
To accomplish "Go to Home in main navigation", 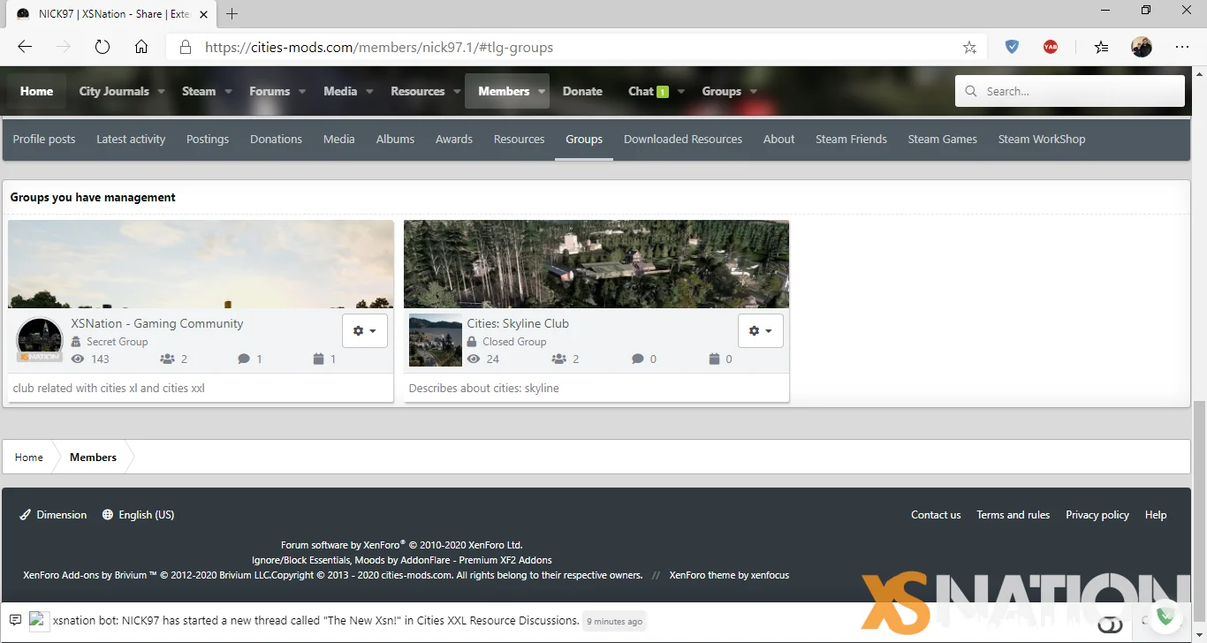I will pos(36,91).
